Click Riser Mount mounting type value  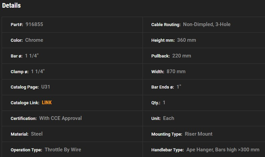[198, 134]
